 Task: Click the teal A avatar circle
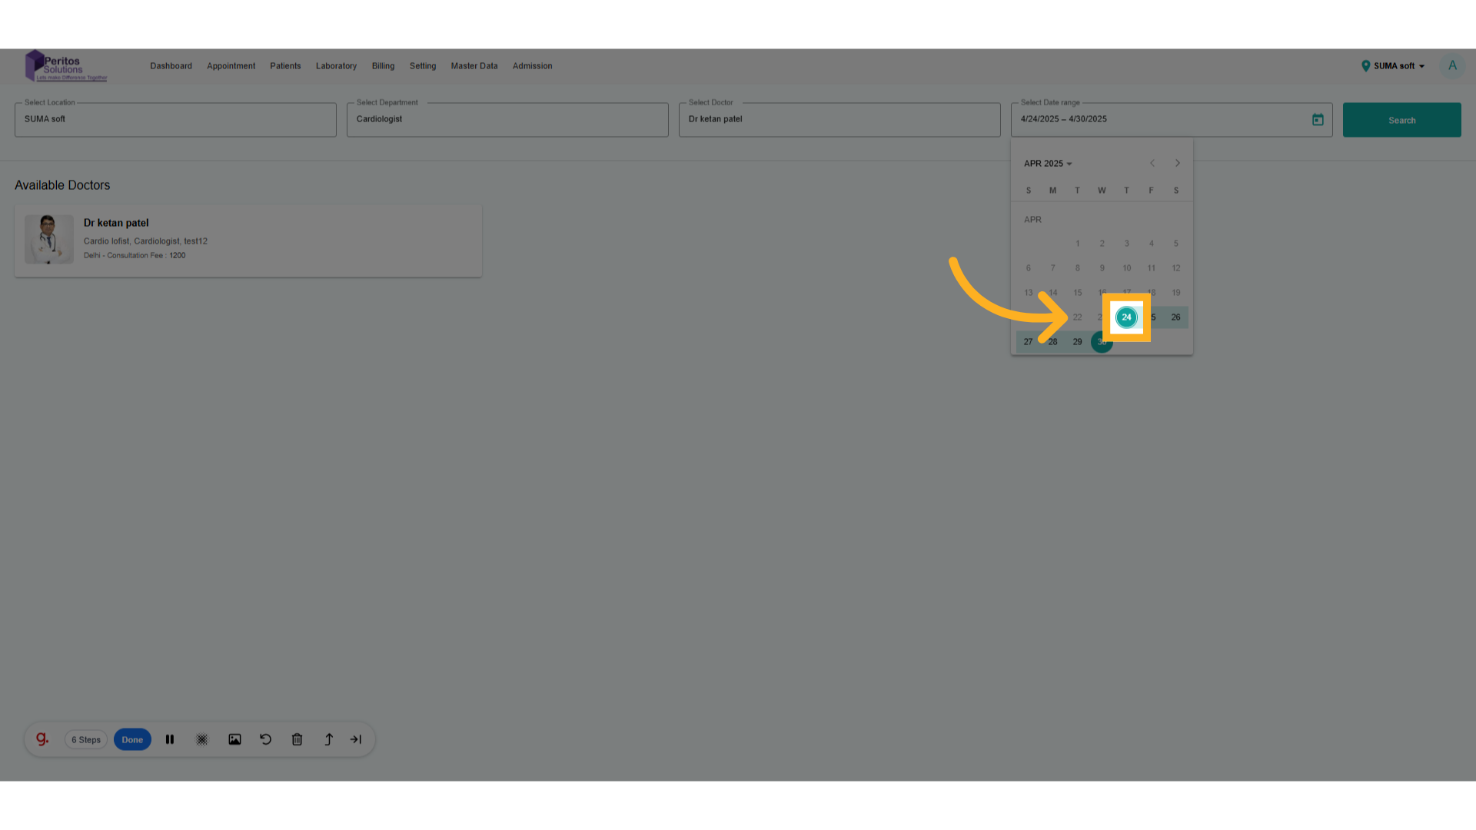coord(1452,65)
